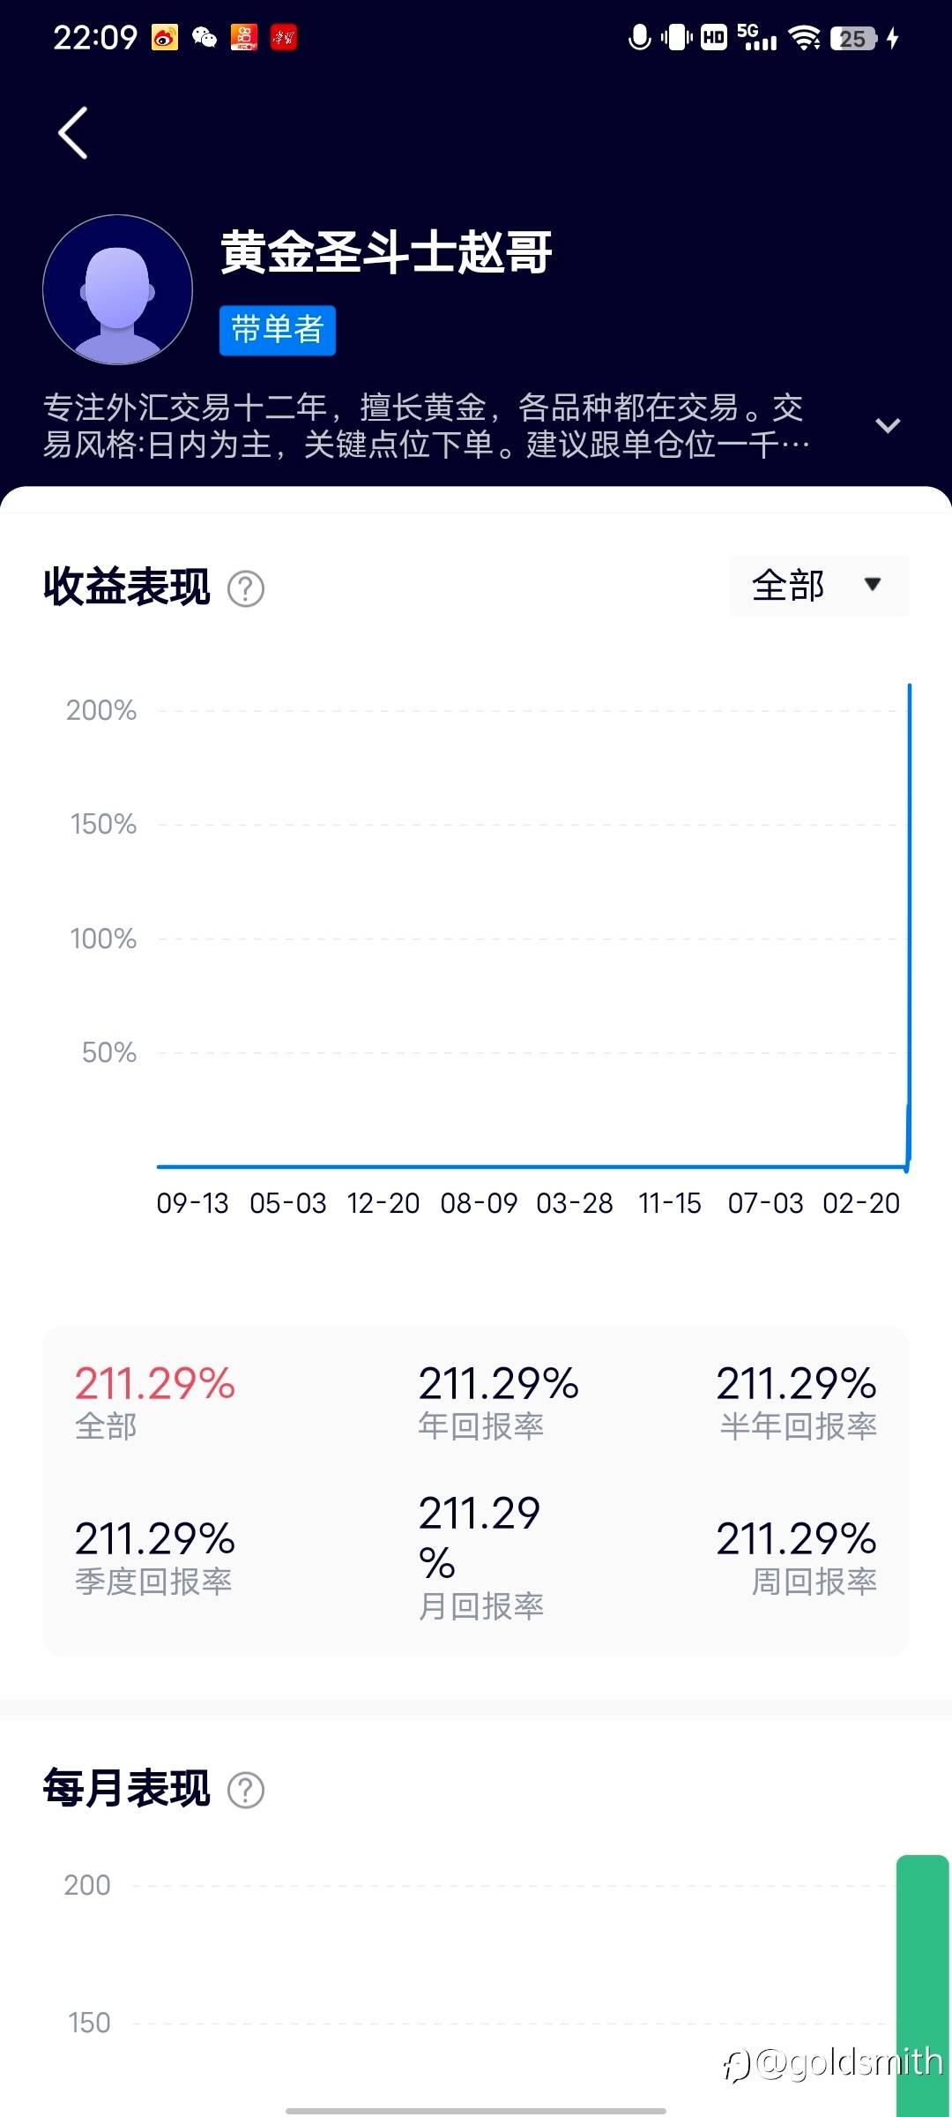The width and height of the screenshot is (952, 2117).
Task: Tap the trader name 黄金圣斗士赵哥
Action: (x=386, y=252)
